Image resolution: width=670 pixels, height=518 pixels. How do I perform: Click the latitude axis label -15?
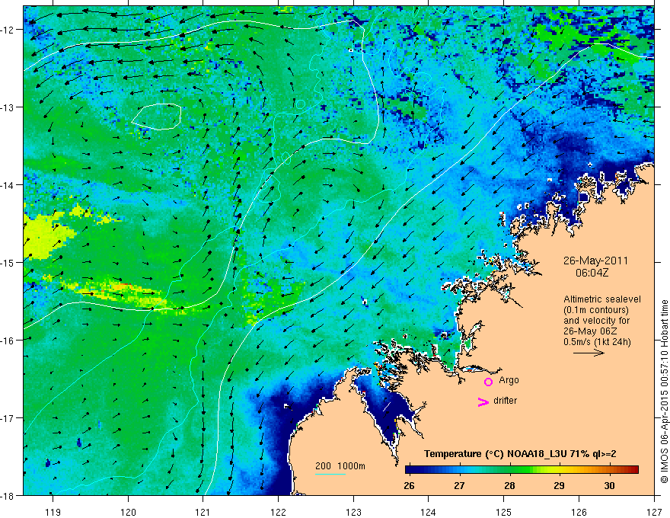coord(8,262)
